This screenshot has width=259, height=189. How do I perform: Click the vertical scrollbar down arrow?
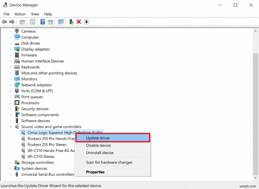pos(256,178)
